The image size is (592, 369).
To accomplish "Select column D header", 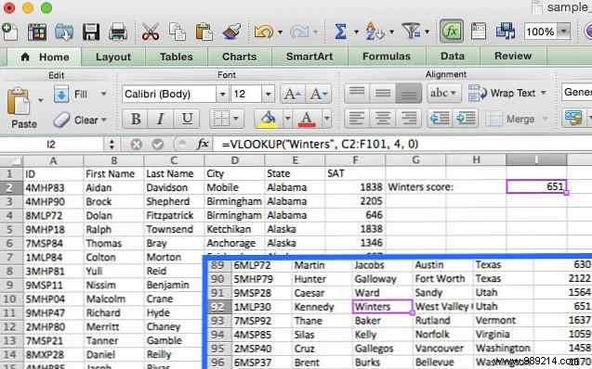I will pos(234,160).
